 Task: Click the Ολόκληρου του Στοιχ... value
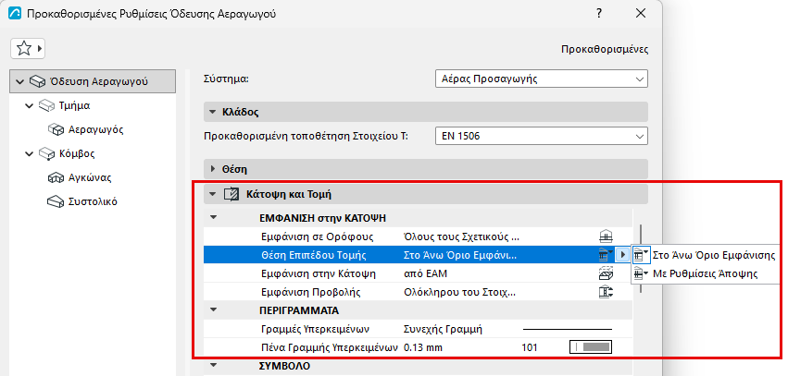(x=460, y=292)
